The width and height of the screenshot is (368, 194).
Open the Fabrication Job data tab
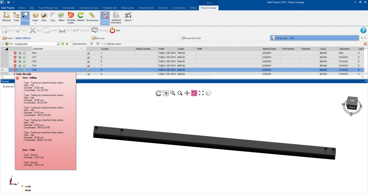pyautogui.click(x=89, y=8)
